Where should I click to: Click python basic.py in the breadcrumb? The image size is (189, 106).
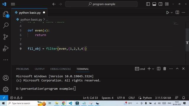point(31,19)
